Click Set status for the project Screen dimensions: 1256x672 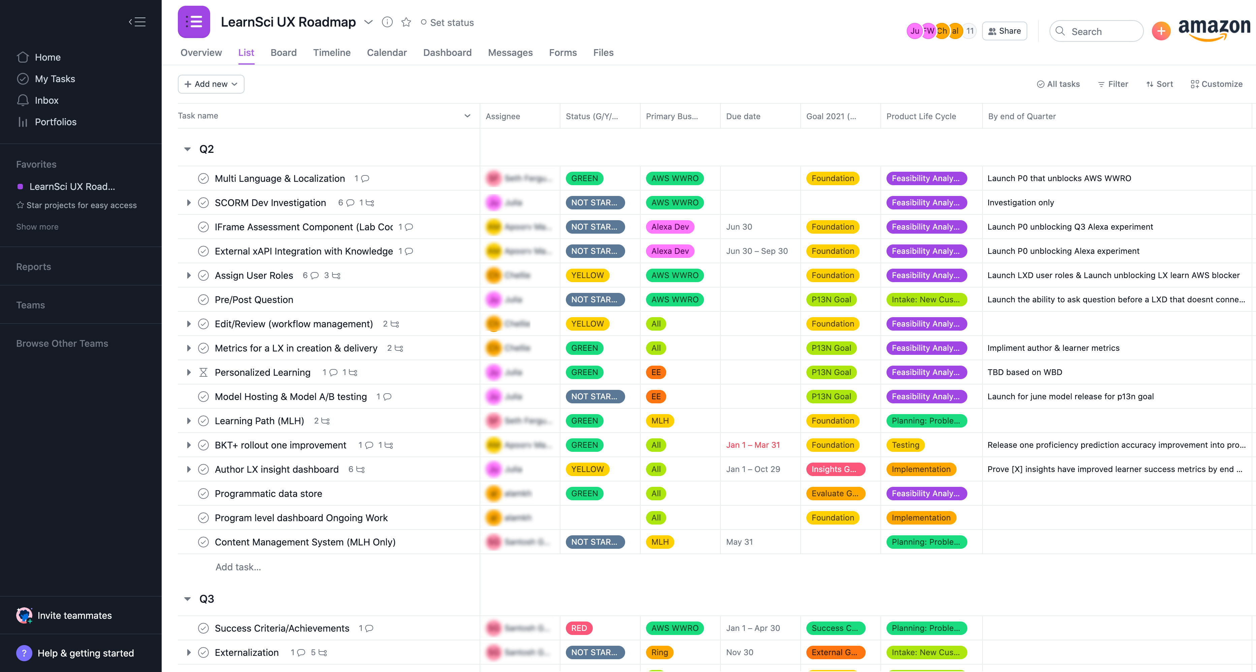click(447, 23)
